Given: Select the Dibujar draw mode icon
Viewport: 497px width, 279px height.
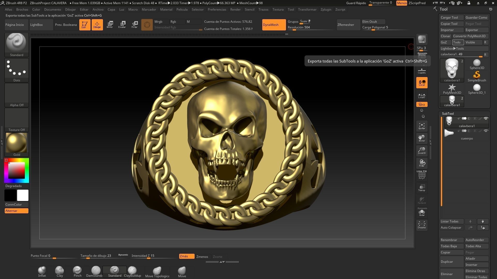Looking at the screenshot, I should [97, 25].
